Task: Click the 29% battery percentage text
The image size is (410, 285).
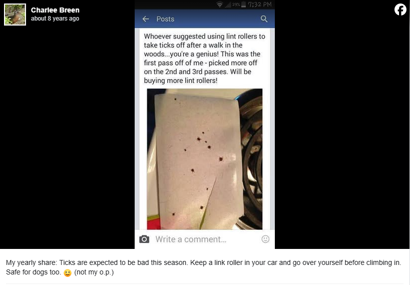Action: [x=236, y=5]
